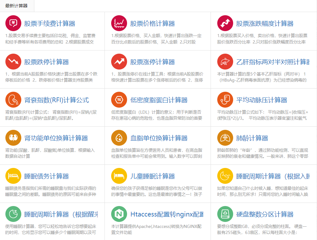Click the hard disk partition icon

point(225,214)
